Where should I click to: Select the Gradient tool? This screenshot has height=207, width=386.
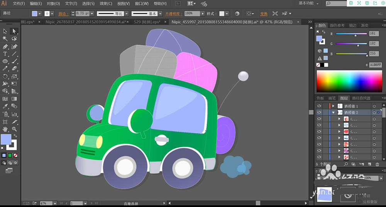tap(14, 99)
